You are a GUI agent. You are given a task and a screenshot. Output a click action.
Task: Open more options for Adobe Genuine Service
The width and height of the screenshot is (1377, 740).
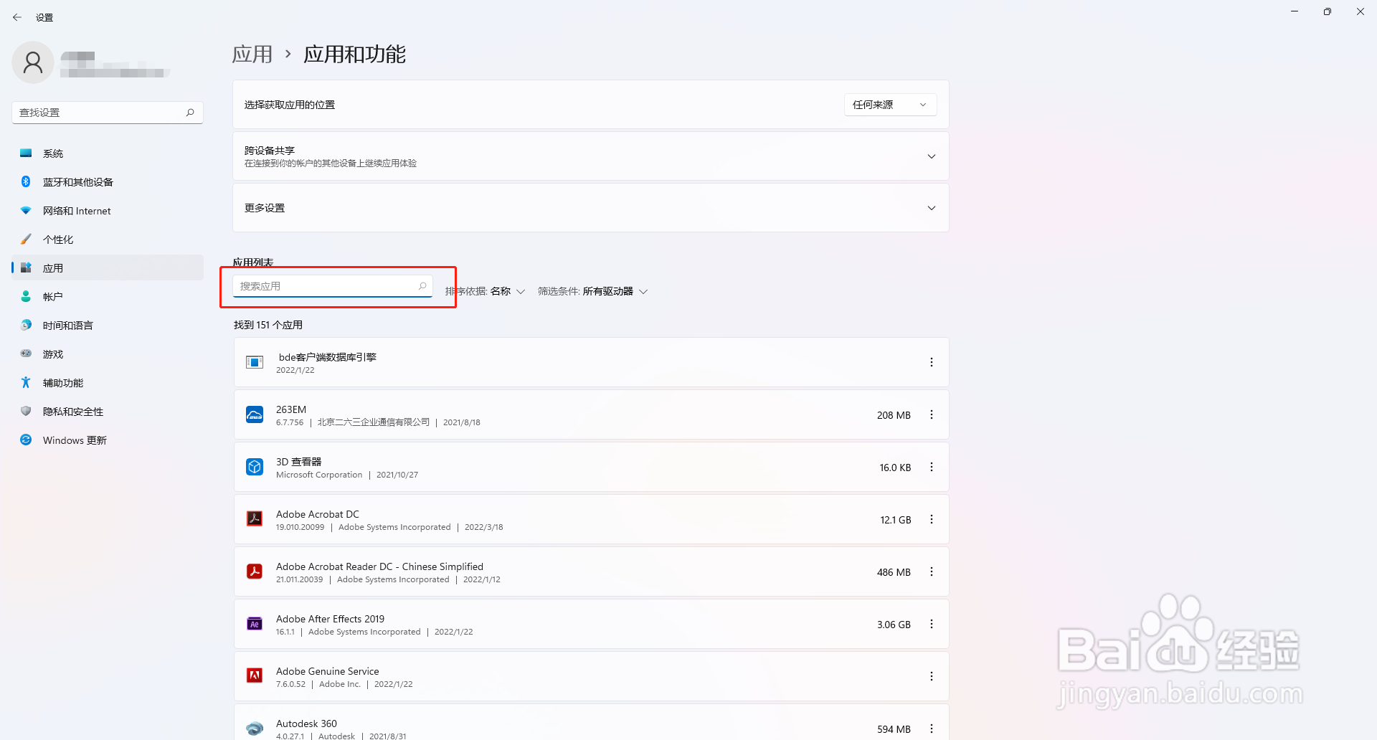coord(932,676)
